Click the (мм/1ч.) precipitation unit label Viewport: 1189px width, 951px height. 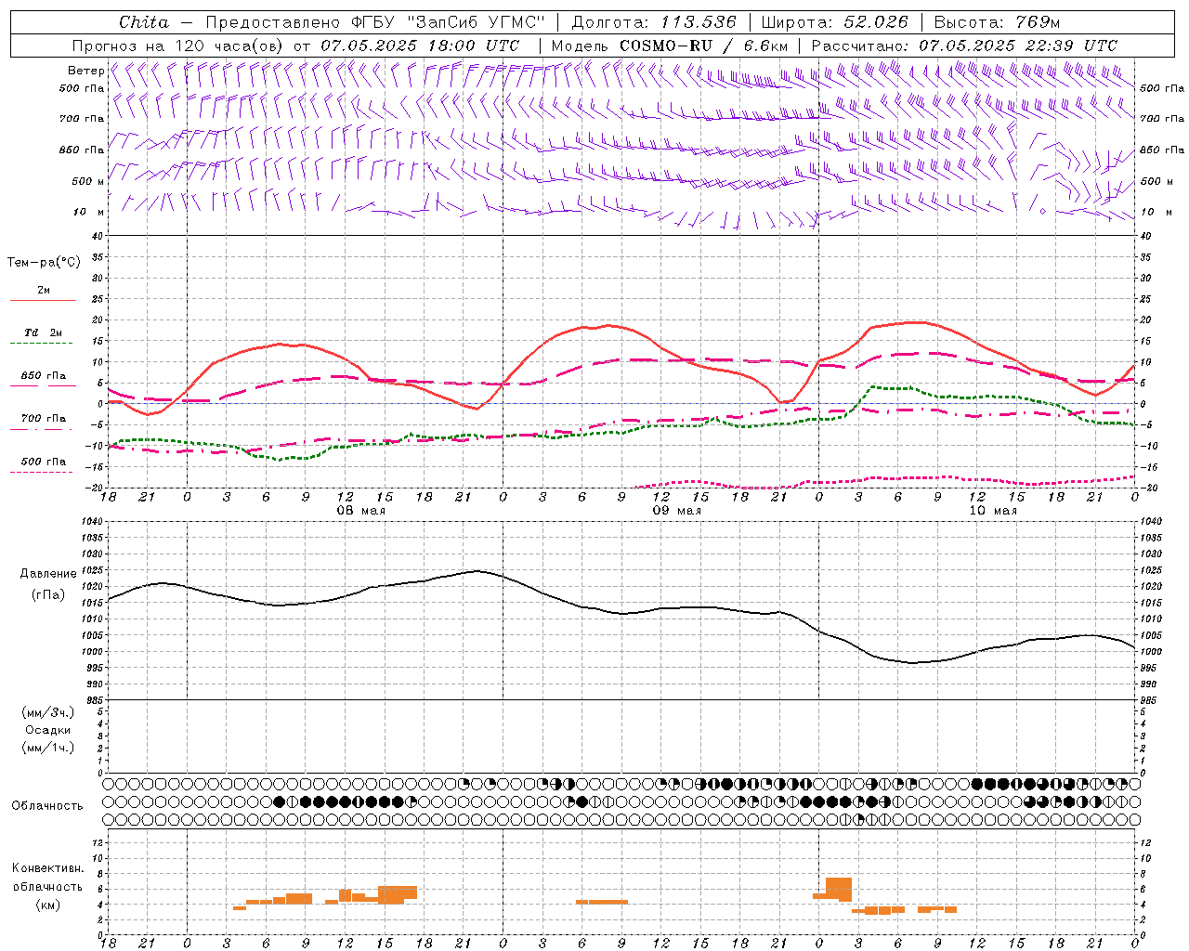pyautogui.click(x=48, y=748)
